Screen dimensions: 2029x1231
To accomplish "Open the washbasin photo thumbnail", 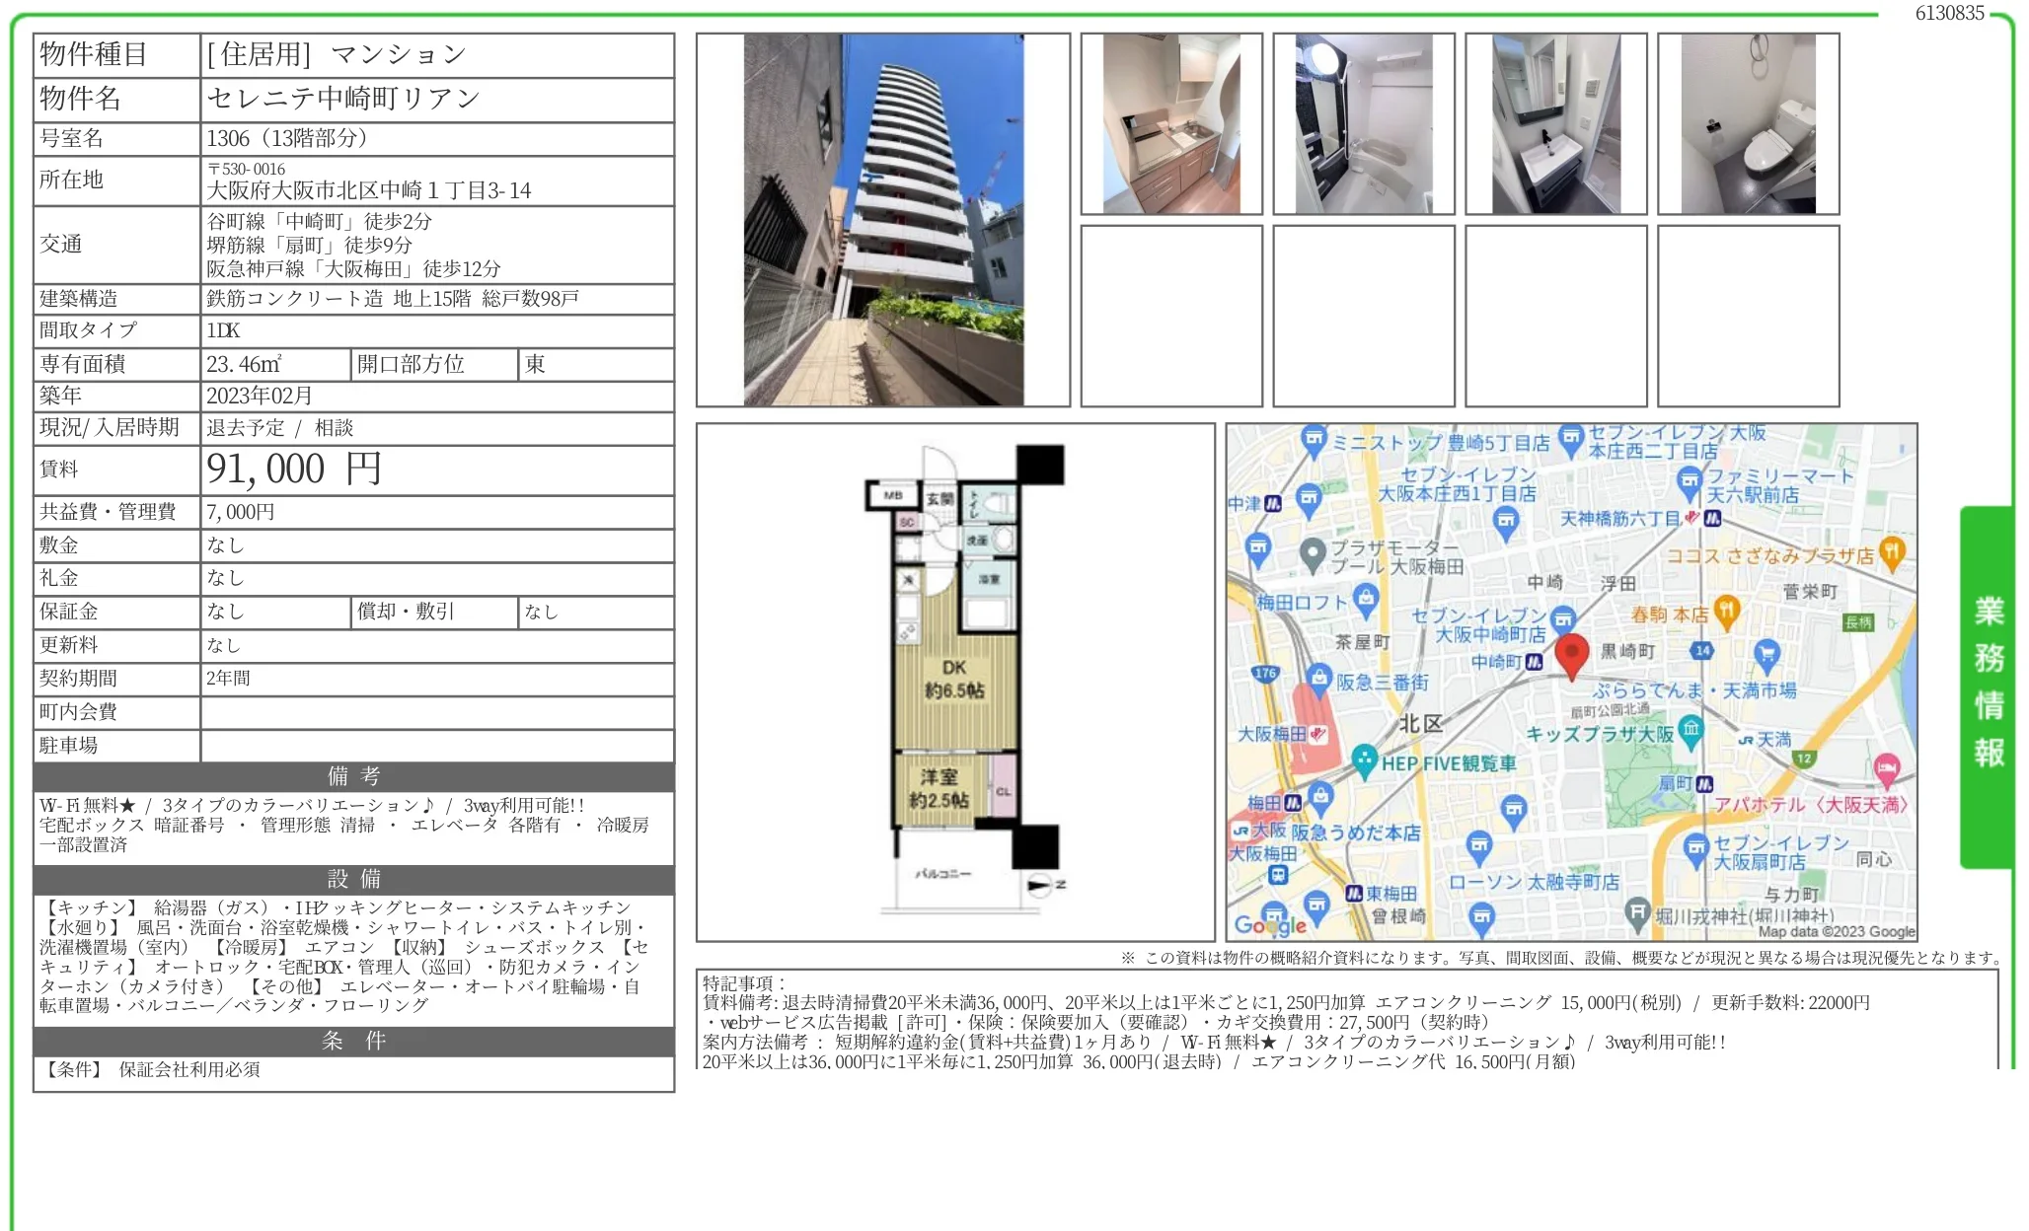I will 1555,124.
